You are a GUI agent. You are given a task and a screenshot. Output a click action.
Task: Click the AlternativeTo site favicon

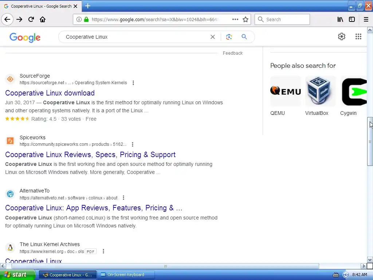click(10, 194)
